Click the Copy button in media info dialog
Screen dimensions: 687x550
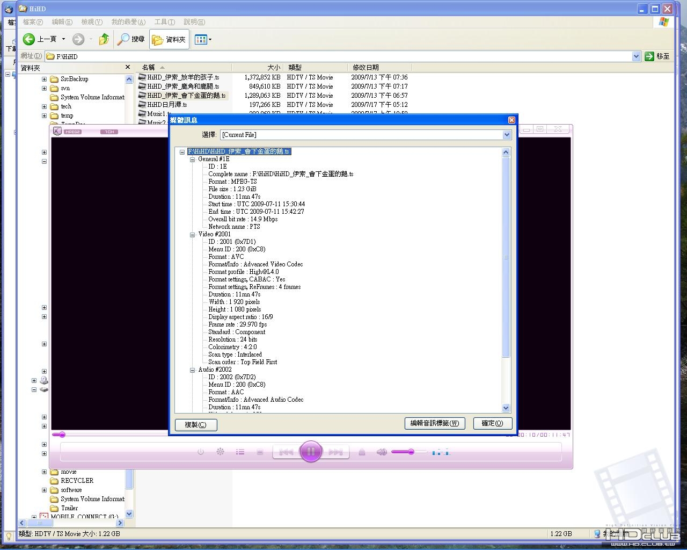pos(196,425)
